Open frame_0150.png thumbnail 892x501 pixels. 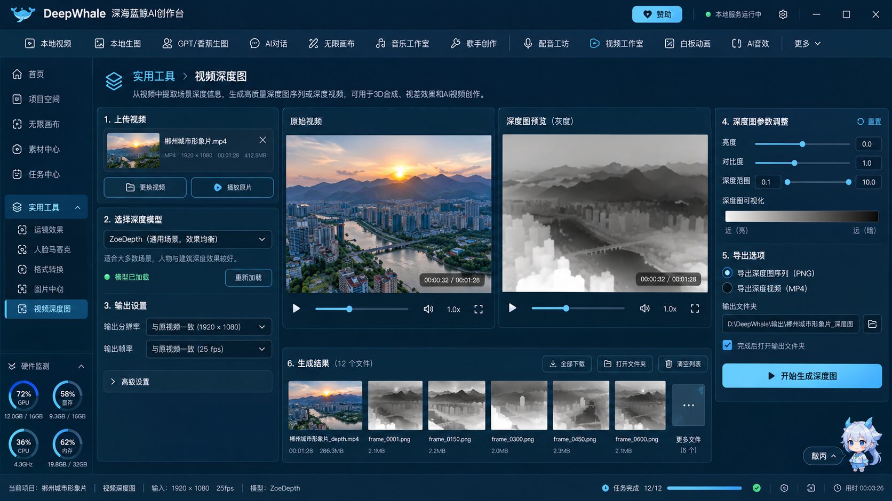tap(457, 405)
